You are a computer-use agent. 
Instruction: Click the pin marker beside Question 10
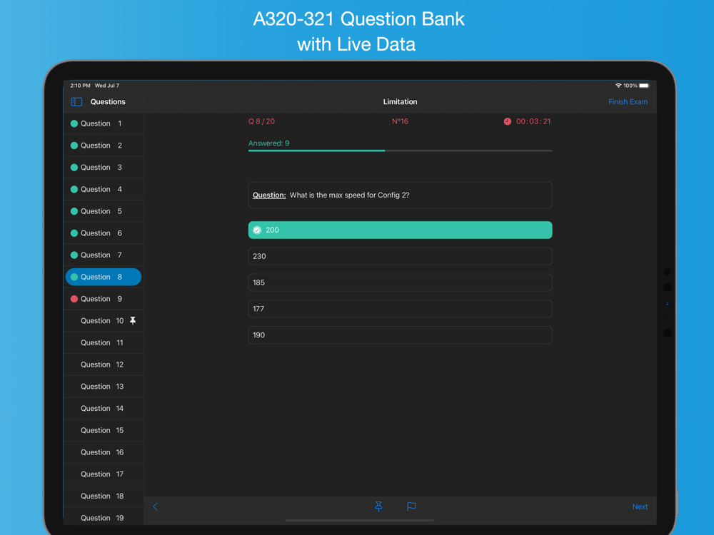coord(133,321)
